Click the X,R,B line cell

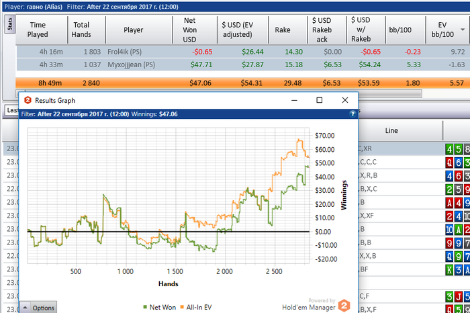[x=400, y=176]
